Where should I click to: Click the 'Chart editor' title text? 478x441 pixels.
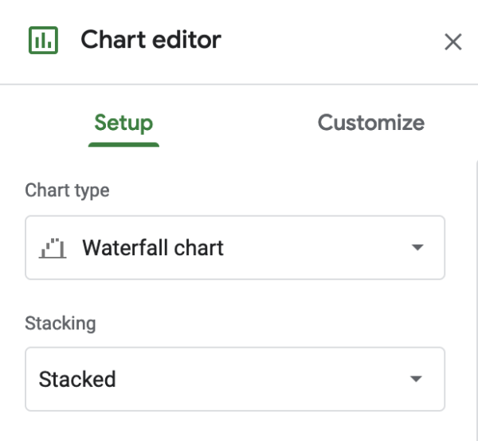[151, 39]
